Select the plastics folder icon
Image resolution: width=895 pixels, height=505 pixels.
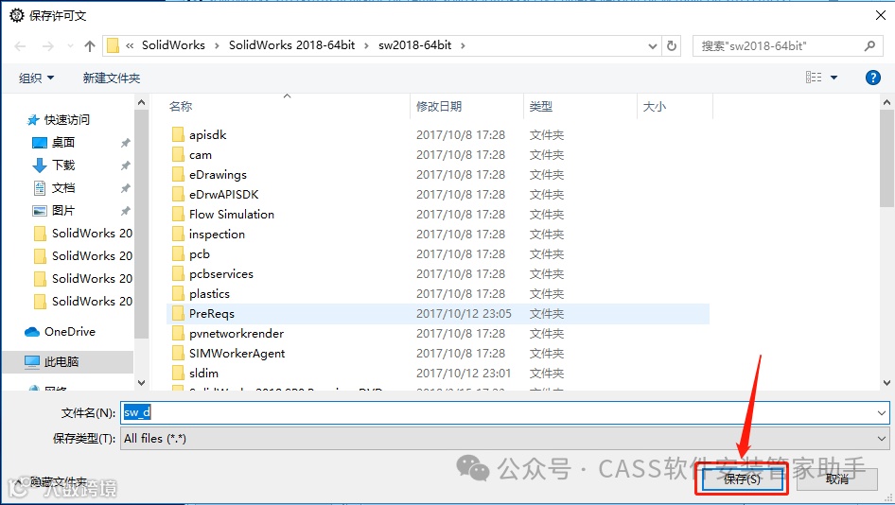[178, 294]
